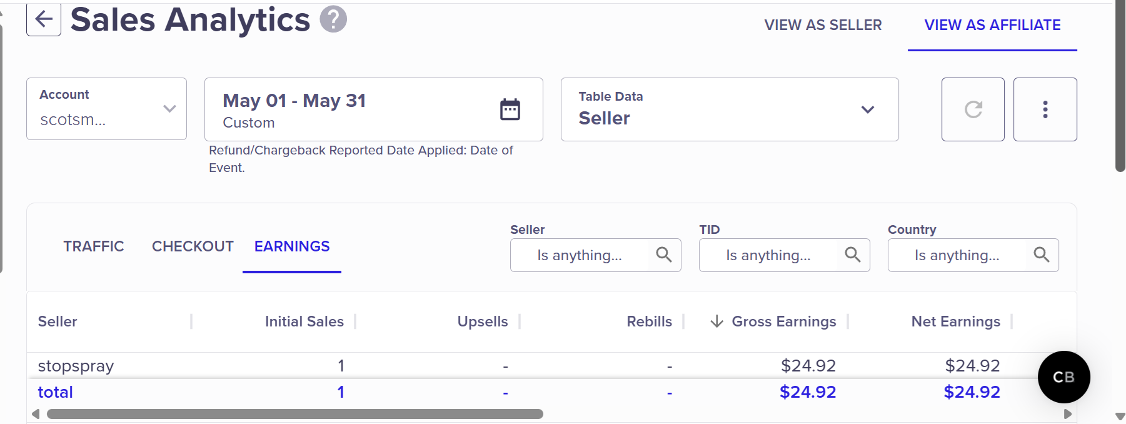
Task: Click the Seller filter search icon
Action: pos(664,255)
